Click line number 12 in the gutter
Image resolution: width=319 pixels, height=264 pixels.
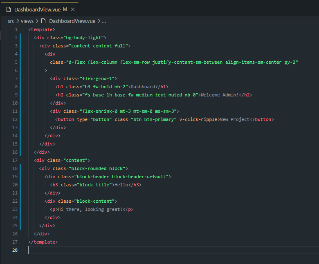tap(15, 119)
